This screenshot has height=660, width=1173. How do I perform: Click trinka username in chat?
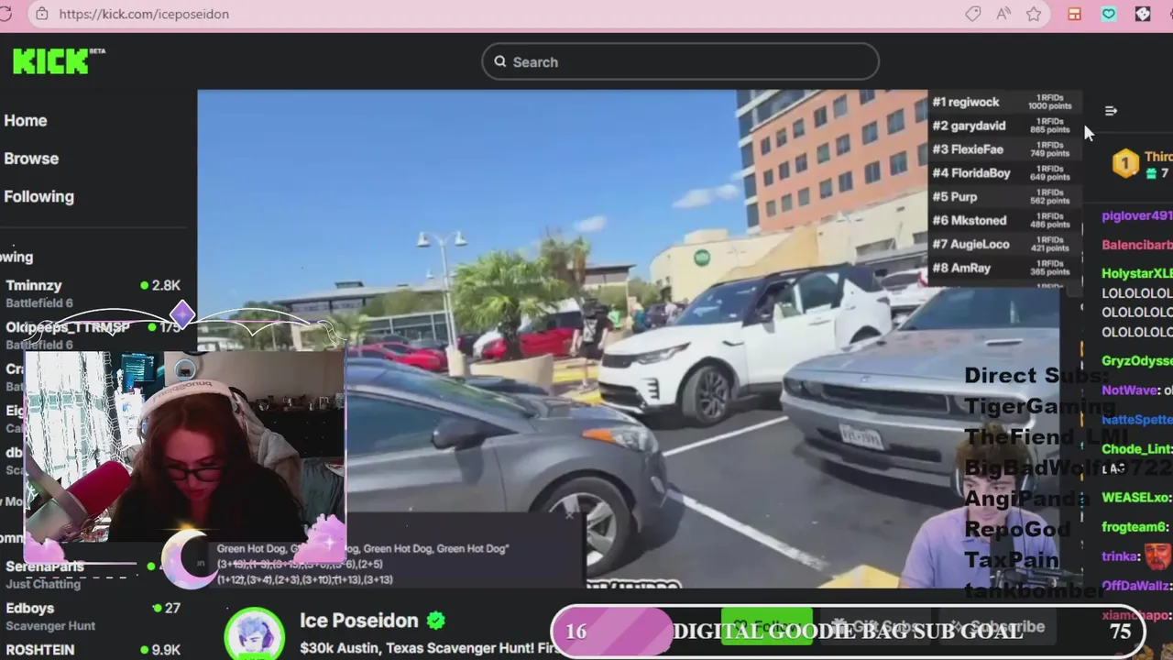tap(1119, 556)
